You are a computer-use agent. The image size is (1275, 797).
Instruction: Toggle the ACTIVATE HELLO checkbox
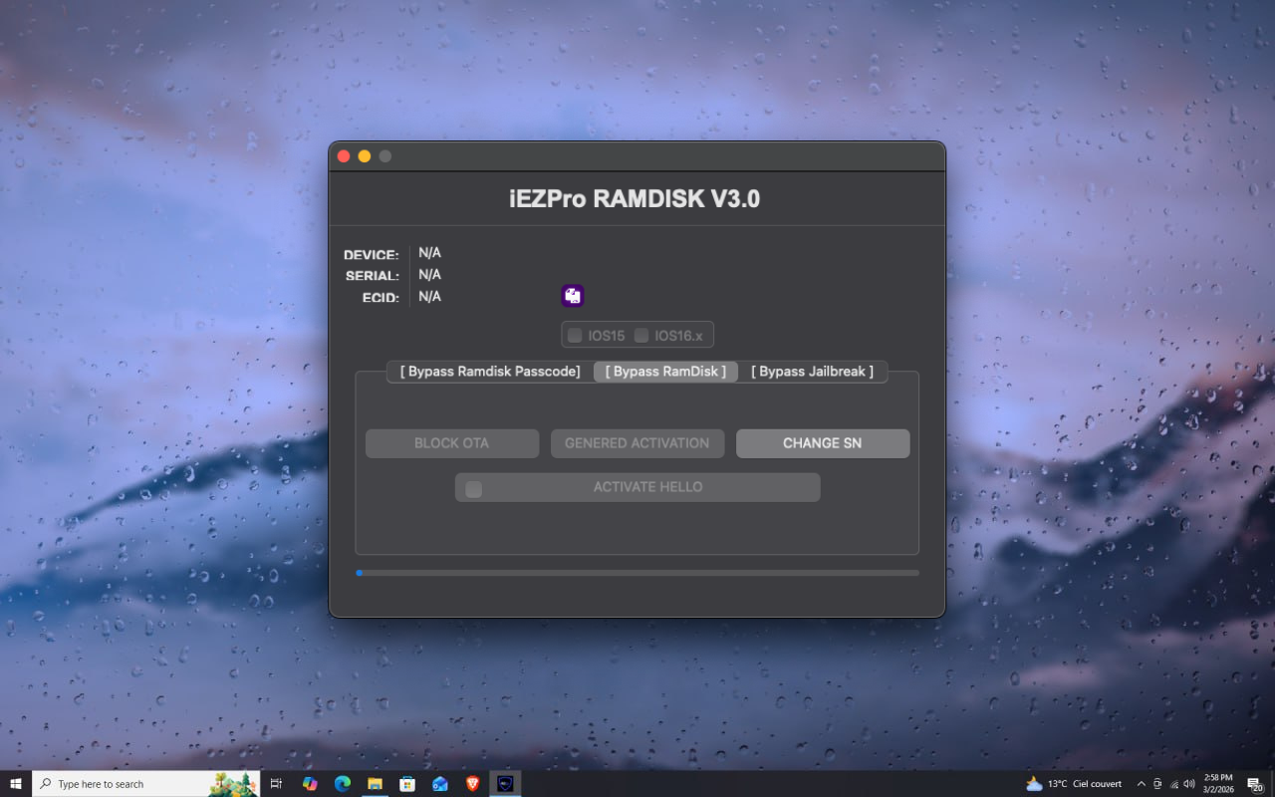click(472, 487)
